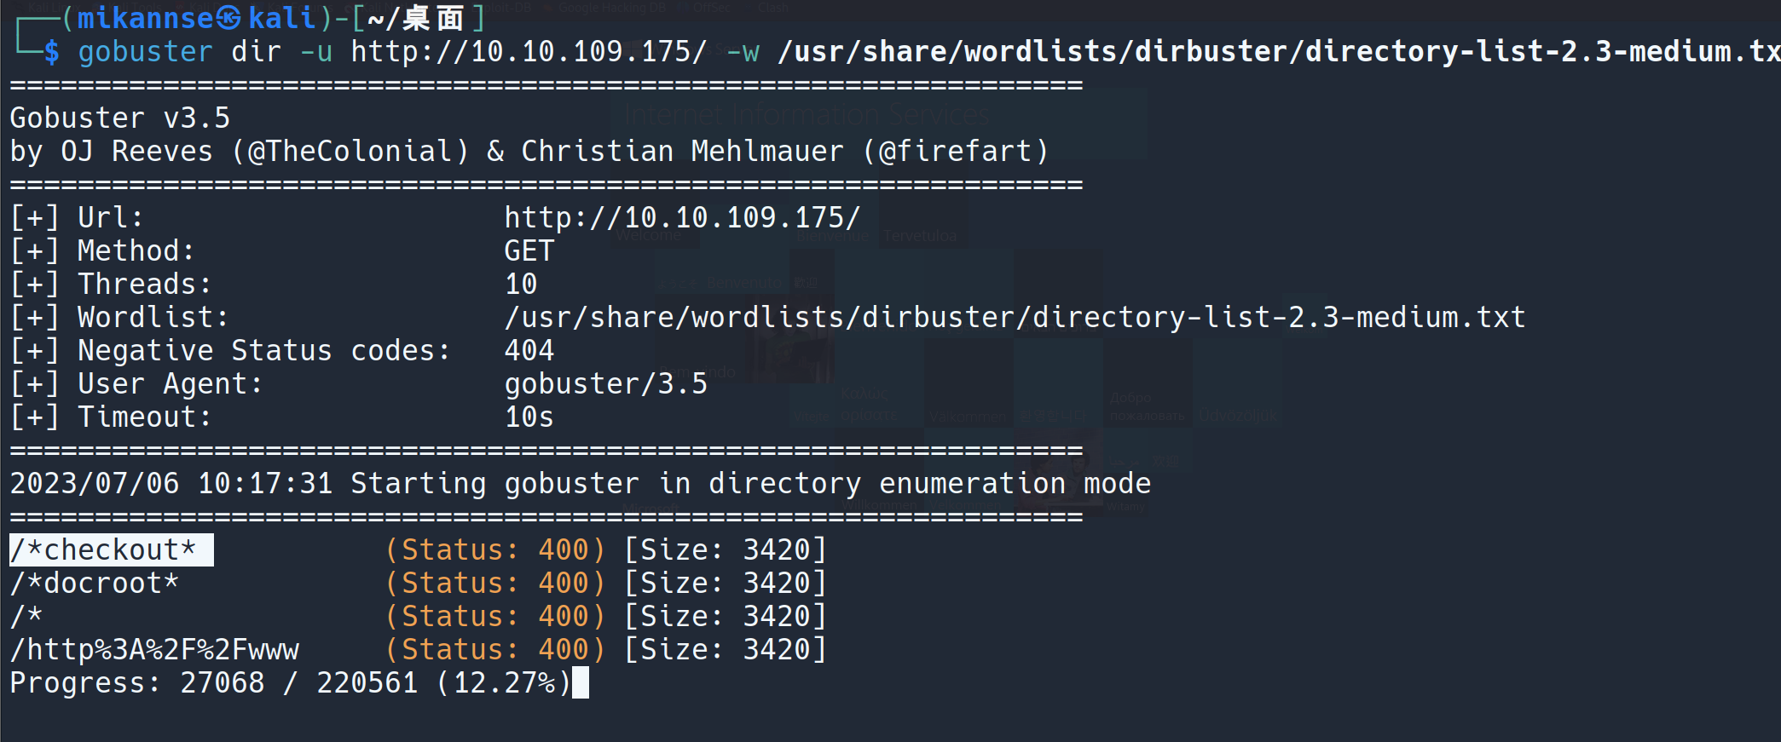
Task: Click the @TheColonial author handle
Action: 350,152
